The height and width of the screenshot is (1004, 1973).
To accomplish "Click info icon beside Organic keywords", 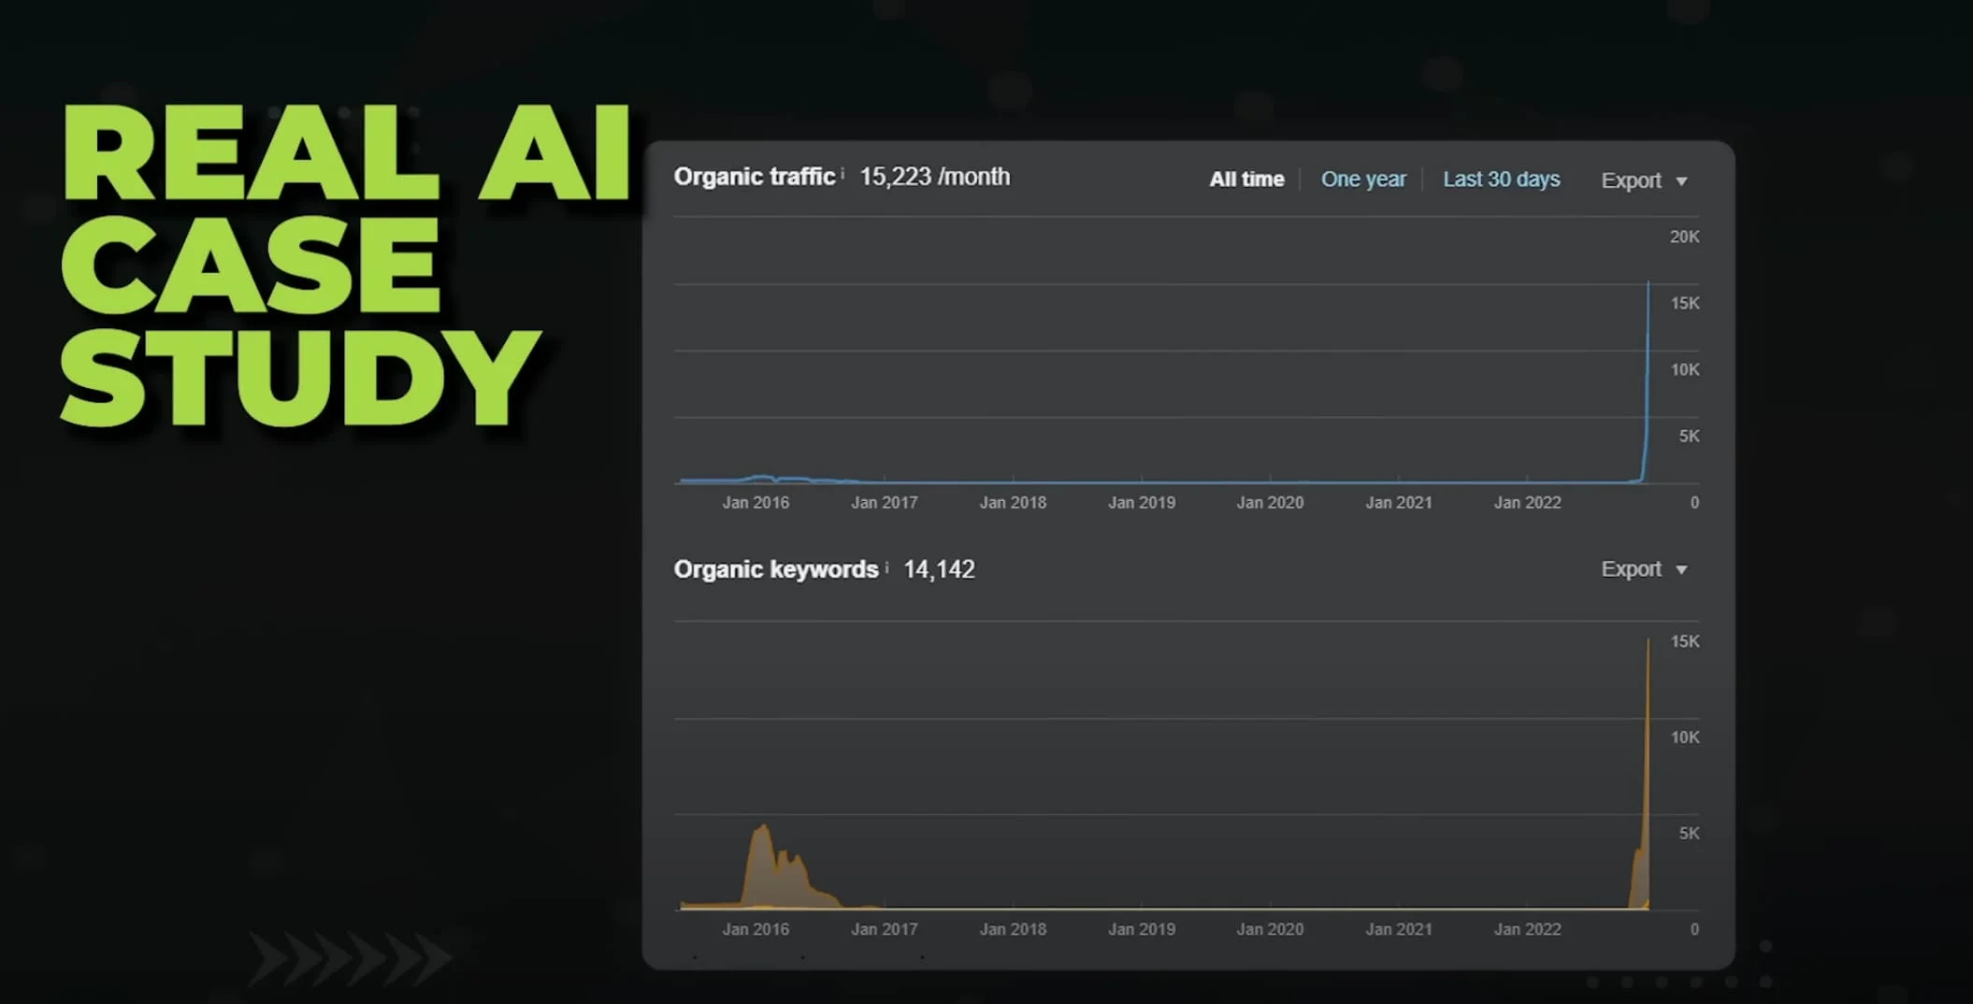I will [x=886, y=566].
